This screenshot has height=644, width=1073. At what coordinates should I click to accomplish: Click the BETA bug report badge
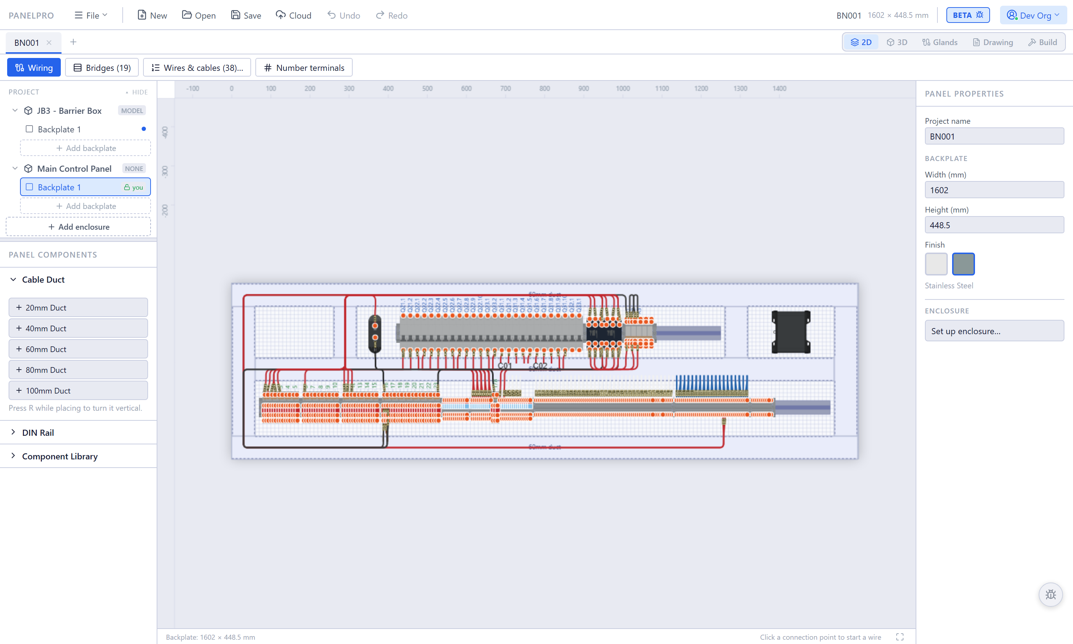point(967,15)
